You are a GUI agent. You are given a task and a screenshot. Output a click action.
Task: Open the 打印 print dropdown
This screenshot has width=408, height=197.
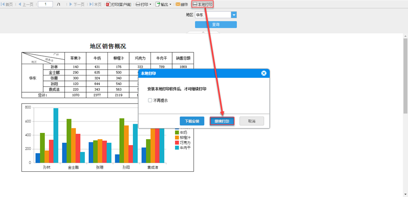tap(144, 5)
